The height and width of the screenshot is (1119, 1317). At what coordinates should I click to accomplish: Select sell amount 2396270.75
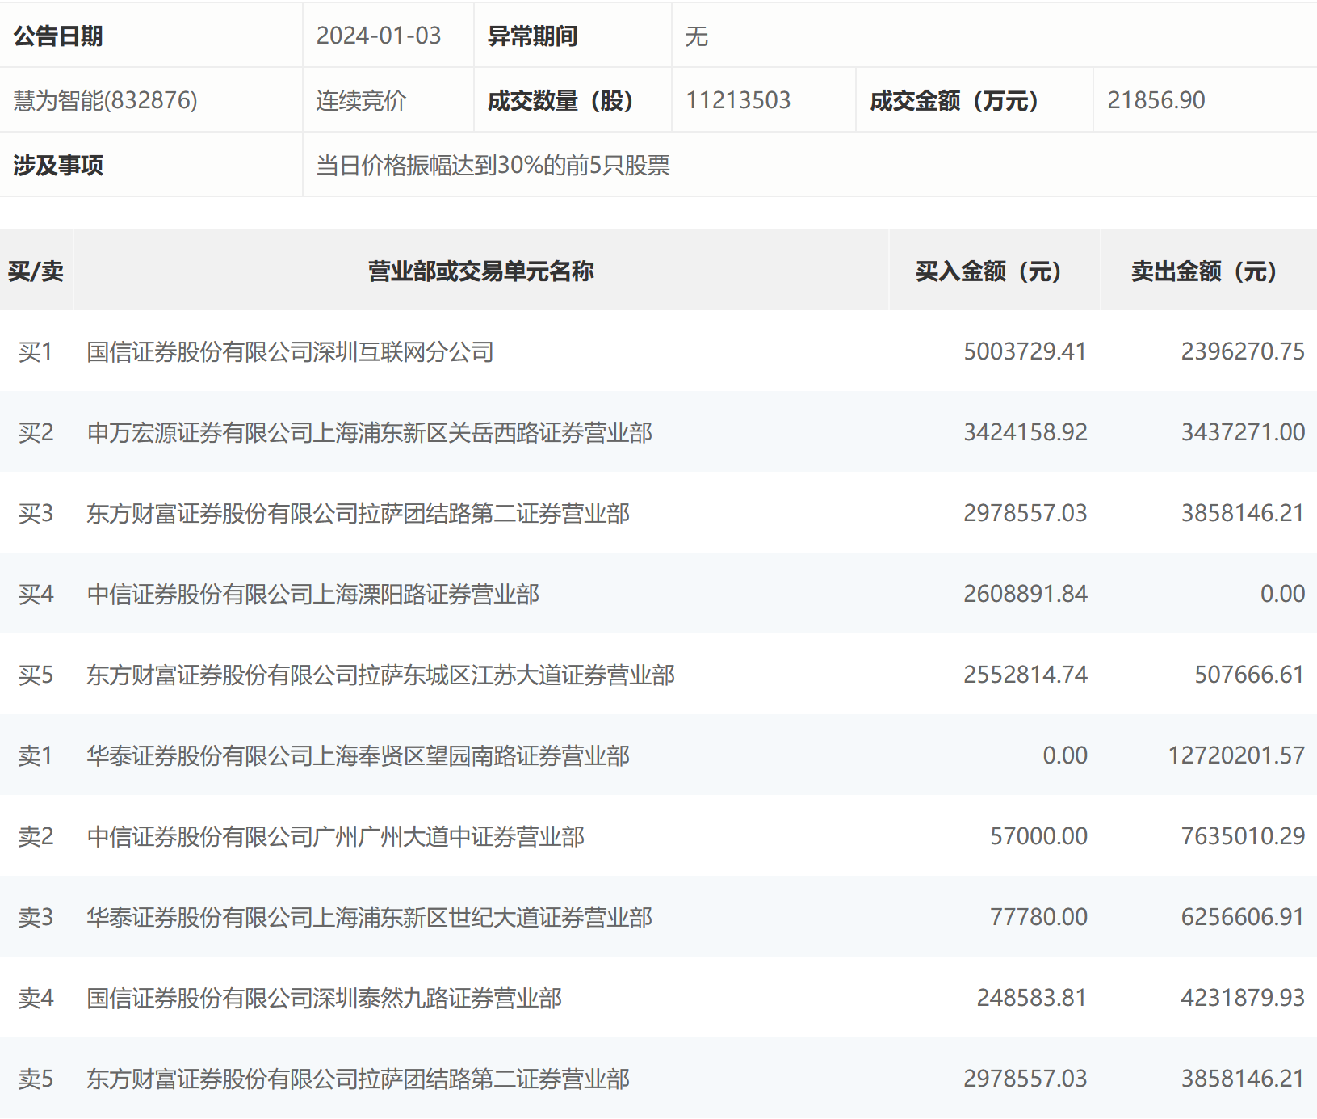[1243, 351]
